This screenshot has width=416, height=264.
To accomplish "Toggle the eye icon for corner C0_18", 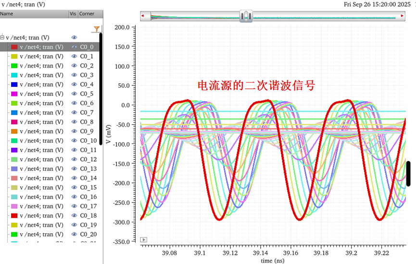I will click(74, 216).
